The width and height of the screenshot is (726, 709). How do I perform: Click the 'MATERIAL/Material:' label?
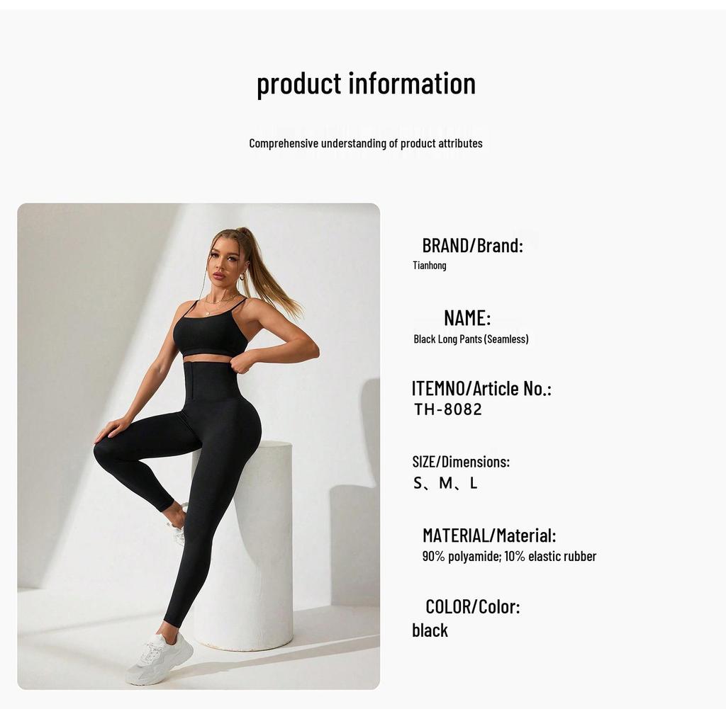(489, 535)
